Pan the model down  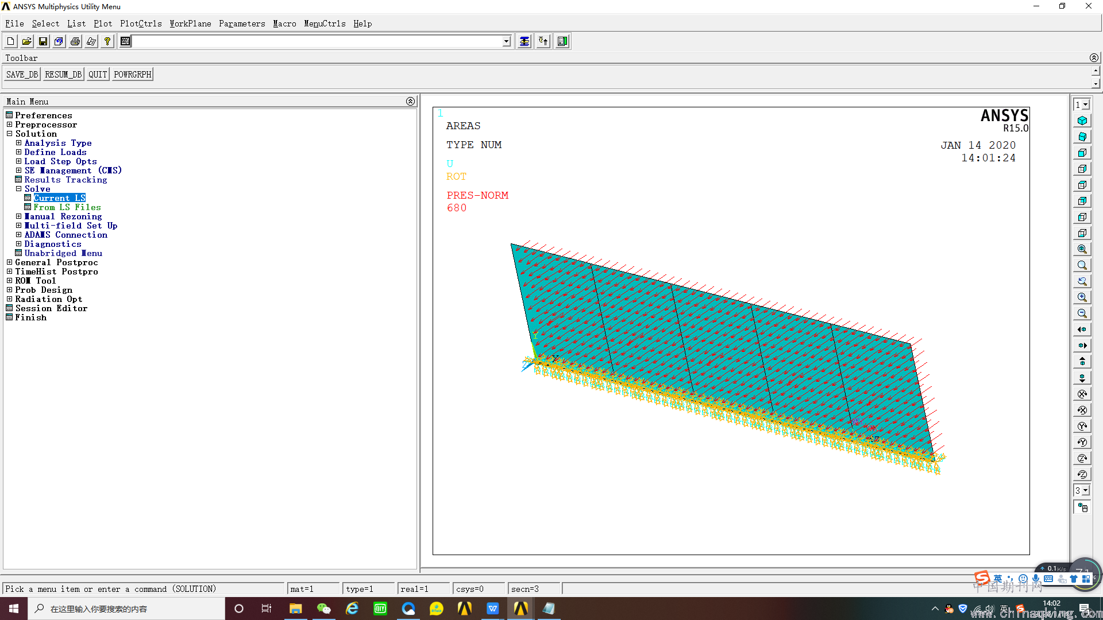(x=1082, y=378)
